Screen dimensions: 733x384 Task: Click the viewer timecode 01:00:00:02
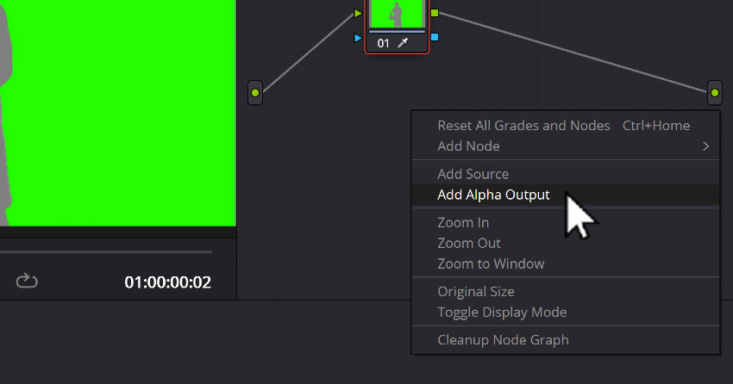(x=168, y=282)
